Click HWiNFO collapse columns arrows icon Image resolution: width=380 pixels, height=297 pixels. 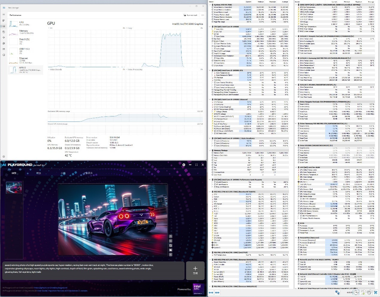tap(217, 293)
